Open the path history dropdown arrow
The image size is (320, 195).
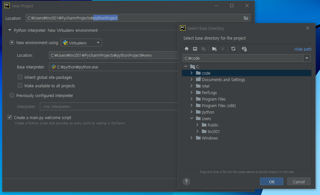coord(307,58)
